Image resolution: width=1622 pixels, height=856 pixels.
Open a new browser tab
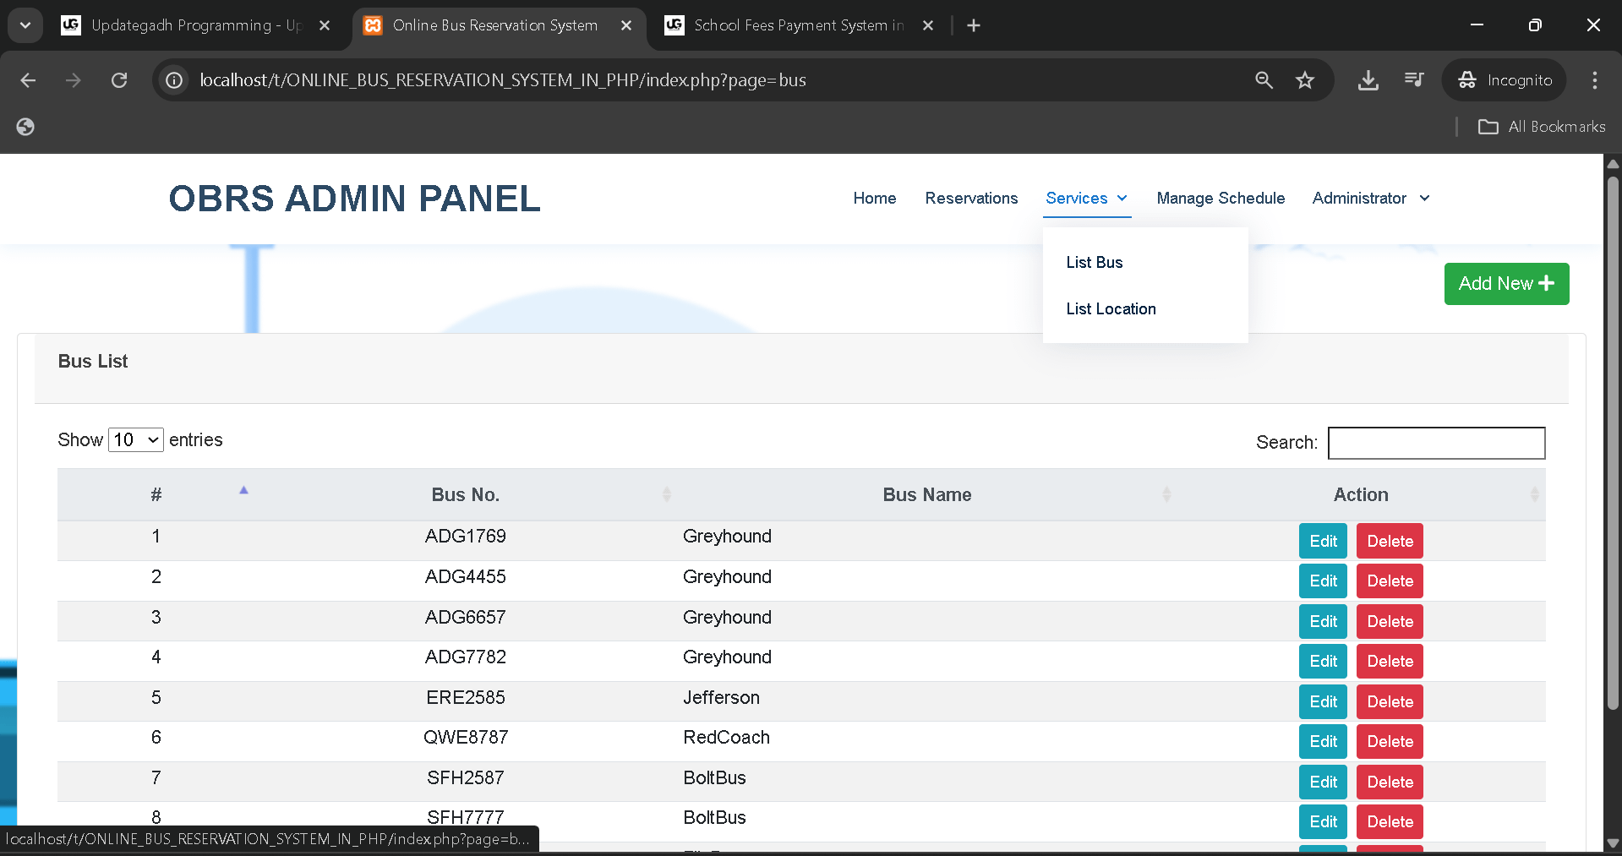click(974, 25)
